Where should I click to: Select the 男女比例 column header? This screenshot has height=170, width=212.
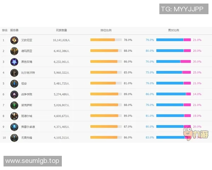pyautogui.click(x=173, y=30)
